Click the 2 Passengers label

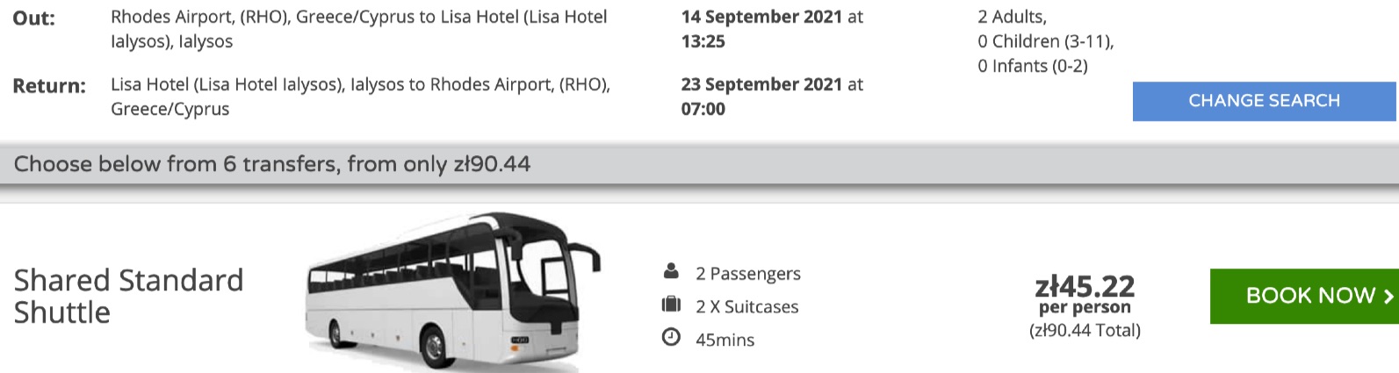[x=748, y=274]
